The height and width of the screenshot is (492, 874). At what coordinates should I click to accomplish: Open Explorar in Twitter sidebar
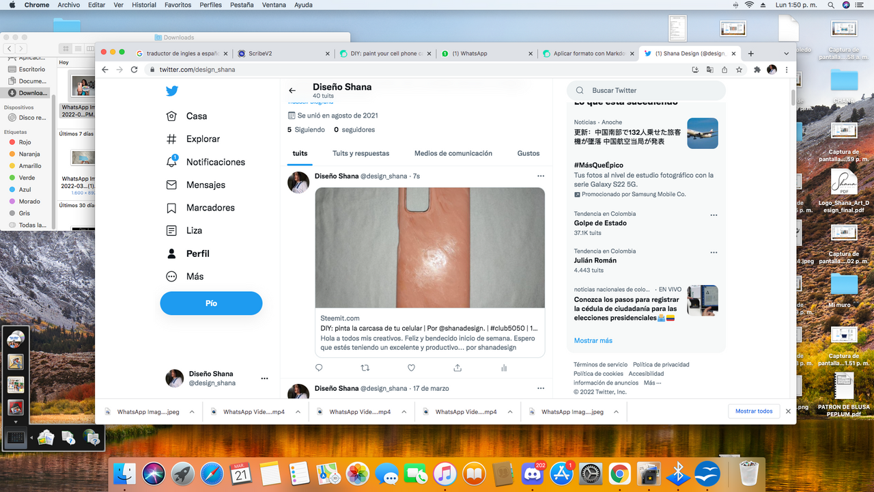(x=193, y=139)
